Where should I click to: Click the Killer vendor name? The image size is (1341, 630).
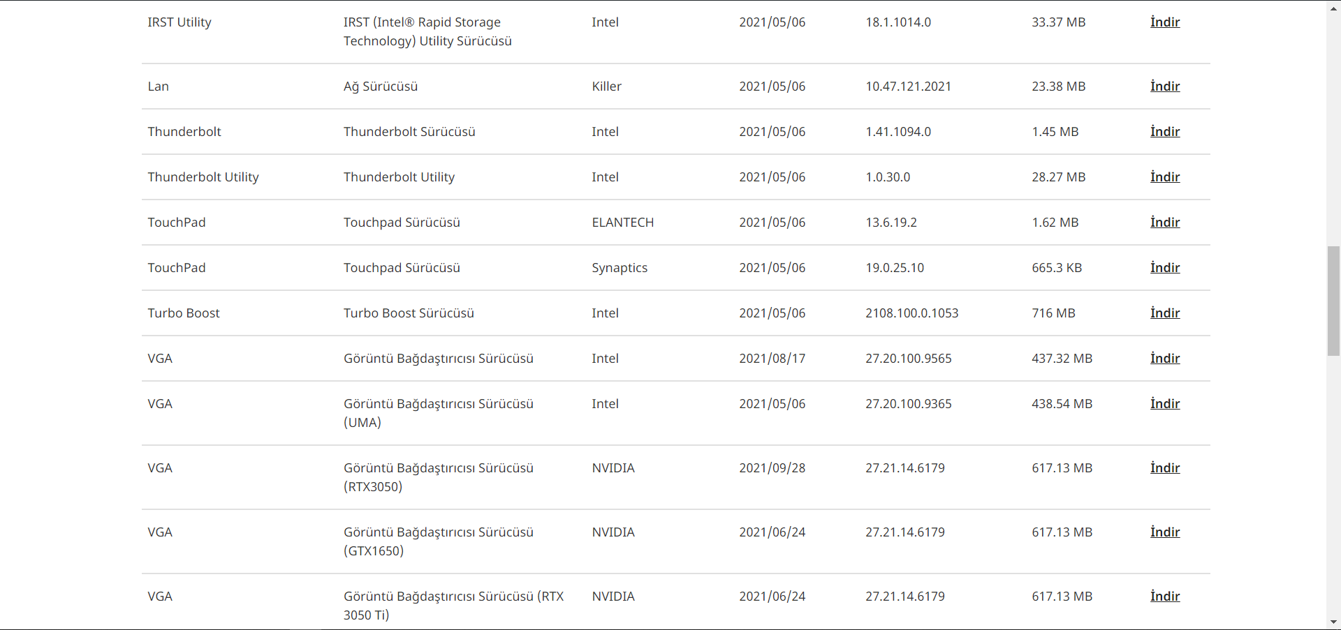pyautogui.click(x=606, y=87)
